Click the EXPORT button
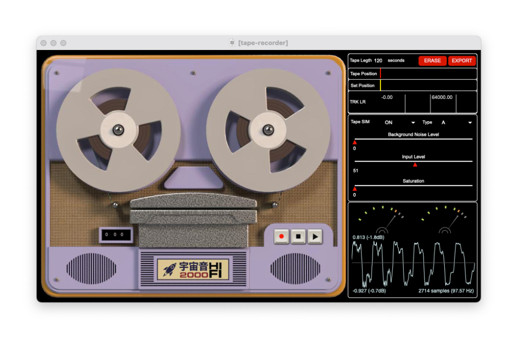Screen dimensions: 517x339 pos(462,61)
